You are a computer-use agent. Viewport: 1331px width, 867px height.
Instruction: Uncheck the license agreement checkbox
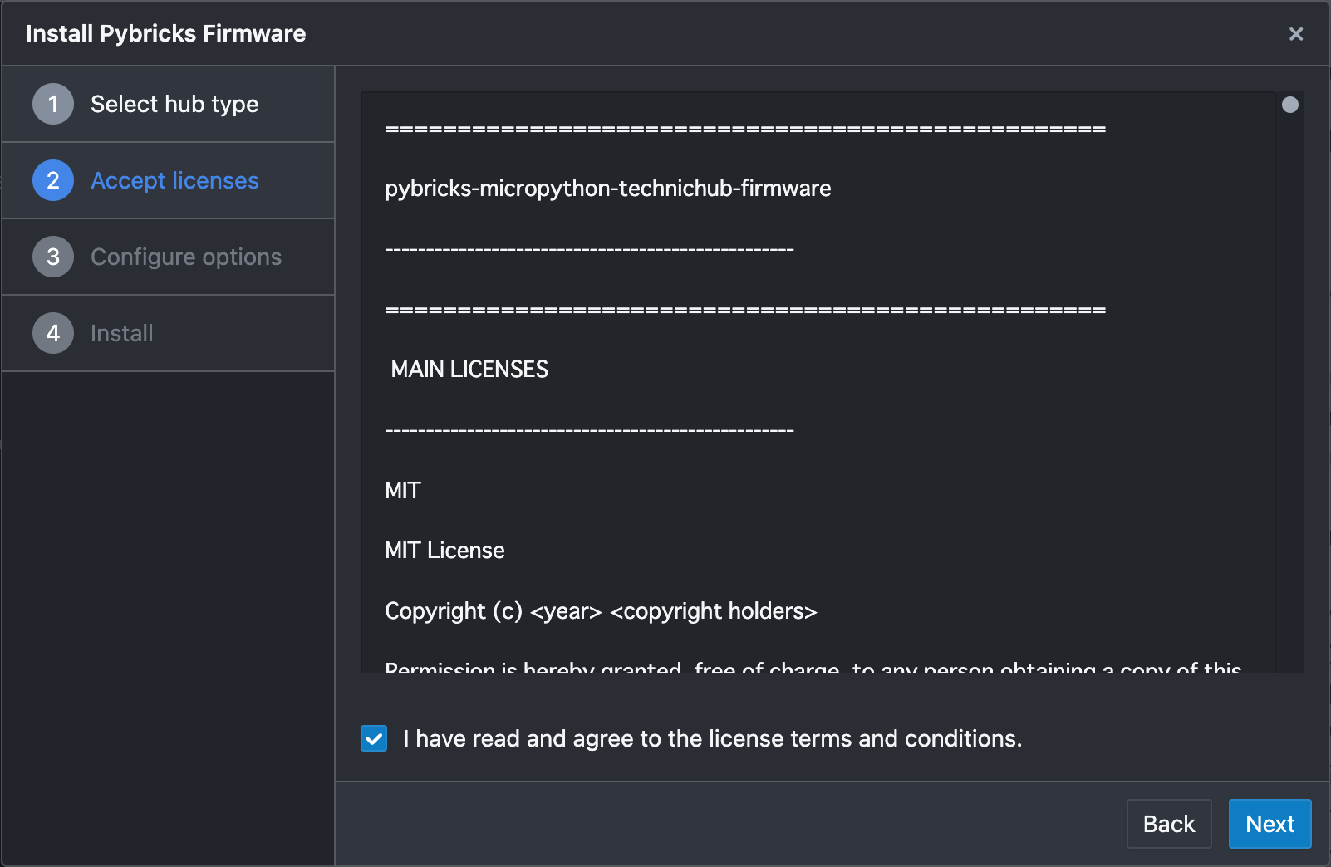(374, 738)
